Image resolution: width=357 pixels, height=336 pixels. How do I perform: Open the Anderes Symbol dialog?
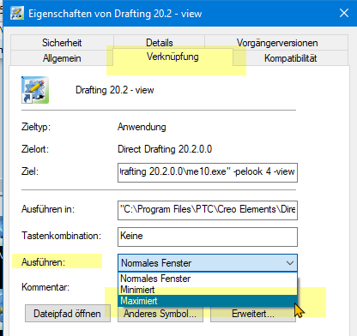tap(160, 314)
